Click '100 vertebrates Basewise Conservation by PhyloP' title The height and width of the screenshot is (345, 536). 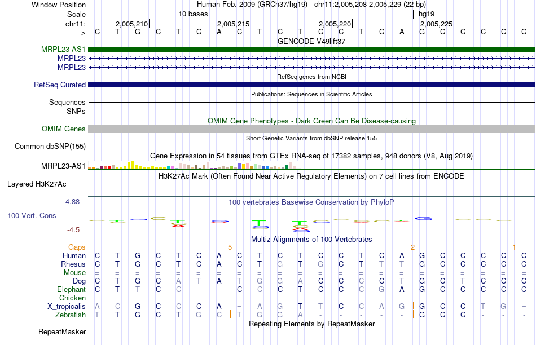tap(311, 202)
